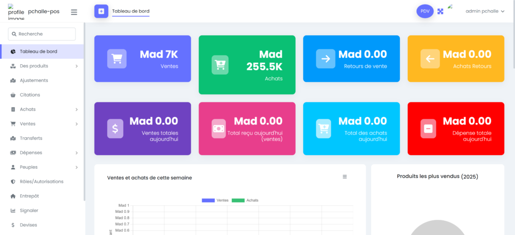Click the Des produits boxes icon
This screenshot has width=515, height=235.
[x=13, y=66]
